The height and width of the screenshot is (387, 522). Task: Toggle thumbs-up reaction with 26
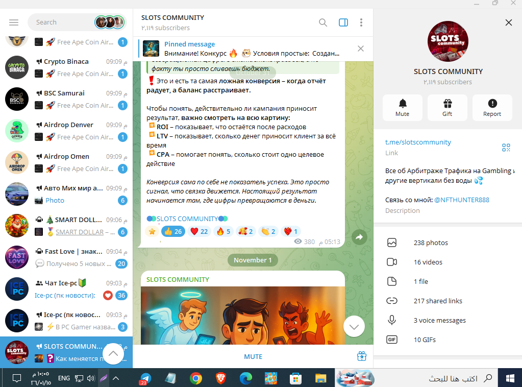pos(173,231)
